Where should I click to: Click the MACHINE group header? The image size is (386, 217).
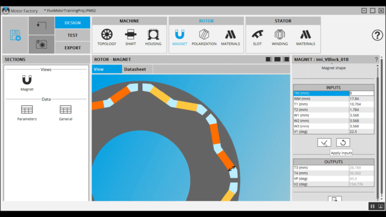tap(129, 21)
